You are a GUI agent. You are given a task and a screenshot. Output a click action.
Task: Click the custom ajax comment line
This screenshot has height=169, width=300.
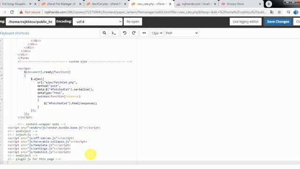pyautogui.click(x=75, y=61)
